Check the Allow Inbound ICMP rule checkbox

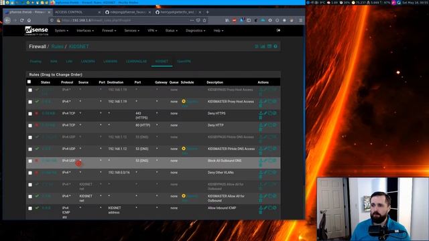[30, 208]
